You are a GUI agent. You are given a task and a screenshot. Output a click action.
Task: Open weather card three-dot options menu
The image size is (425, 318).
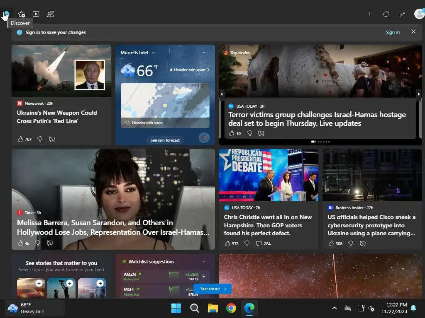(x=205, y=52)
